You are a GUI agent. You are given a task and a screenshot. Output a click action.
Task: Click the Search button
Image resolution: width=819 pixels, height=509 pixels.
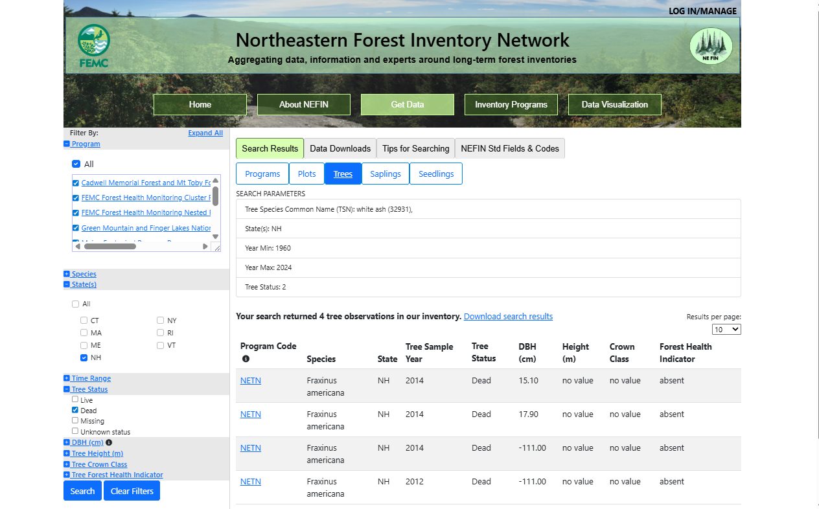pyautogui.click(x=82, y=490)
